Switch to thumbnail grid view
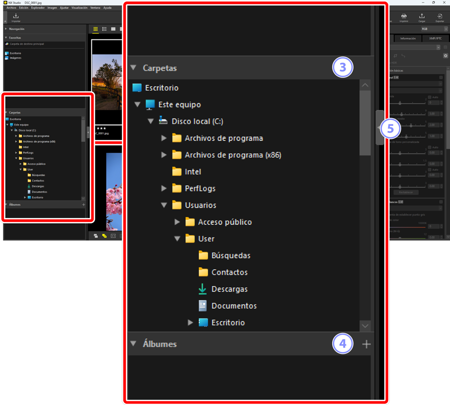The width and height of the screenshot is (450, 405). (95, 29)
